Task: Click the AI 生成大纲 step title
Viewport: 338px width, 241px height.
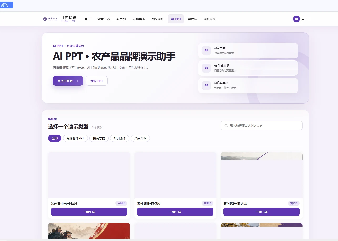Action: 222,66
